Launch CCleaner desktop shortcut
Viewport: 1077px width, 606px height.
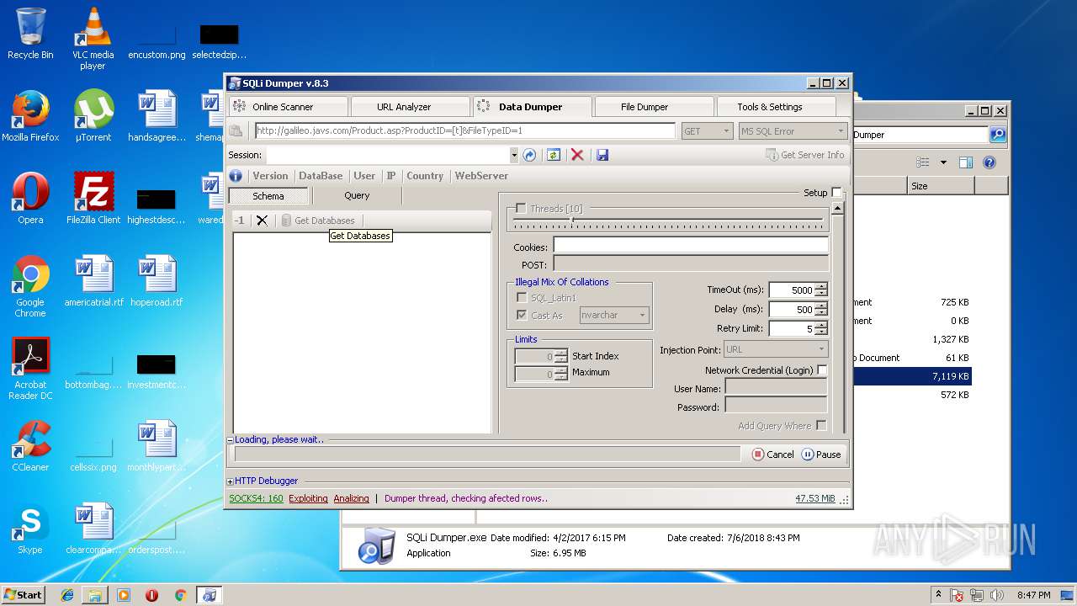tap(30, 446)
